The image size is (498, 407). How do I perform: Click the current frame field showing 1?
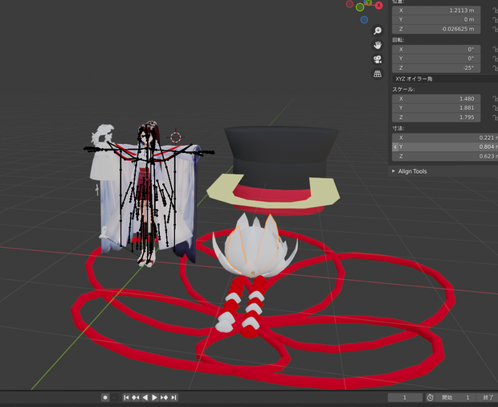tap(405, 397)
